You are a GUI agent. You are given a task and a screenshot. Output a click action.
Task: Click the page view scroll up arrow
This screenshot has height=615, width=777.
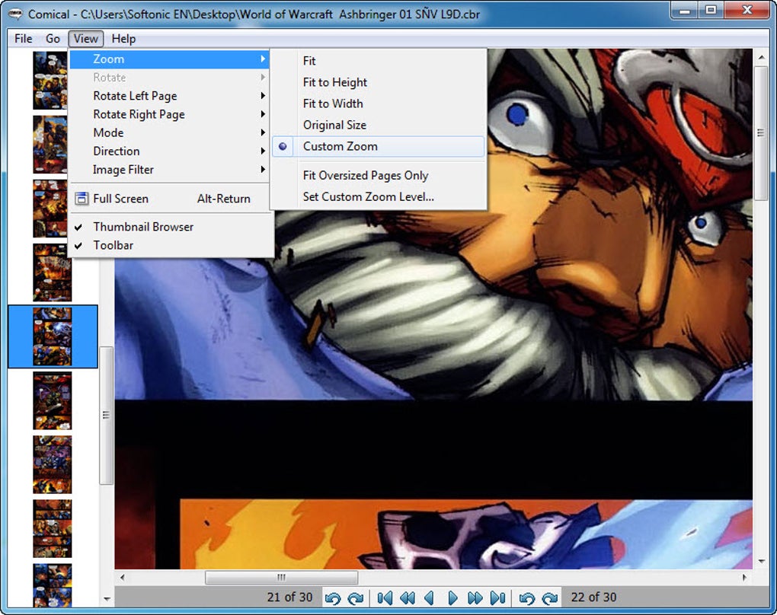tap(761, 57)
